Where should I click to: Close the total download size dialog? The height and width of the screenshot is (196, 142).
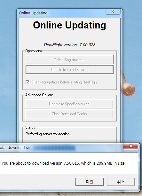tap(131, 146)
